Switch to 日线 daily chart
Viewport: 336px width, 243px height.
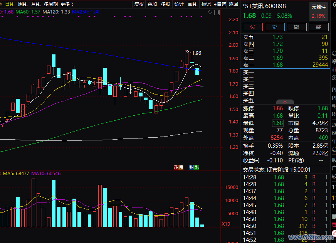10,4
